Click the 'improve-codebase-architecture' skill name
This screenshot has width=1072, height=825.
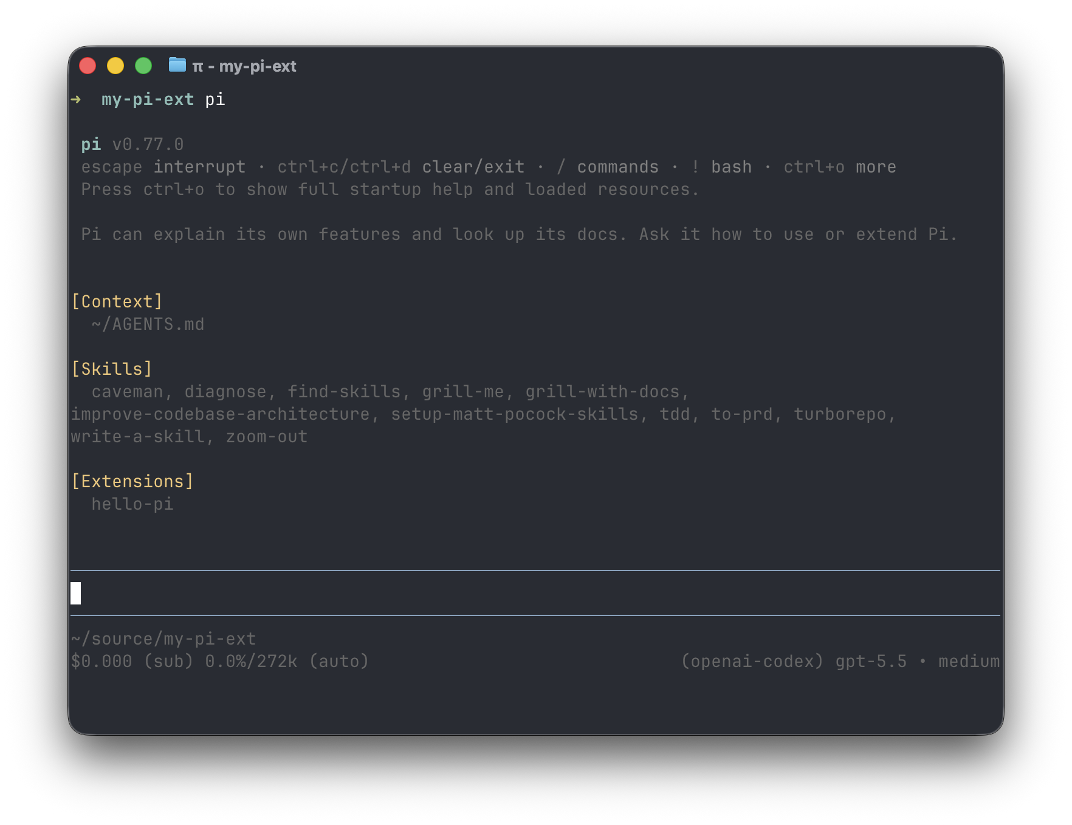220,414
